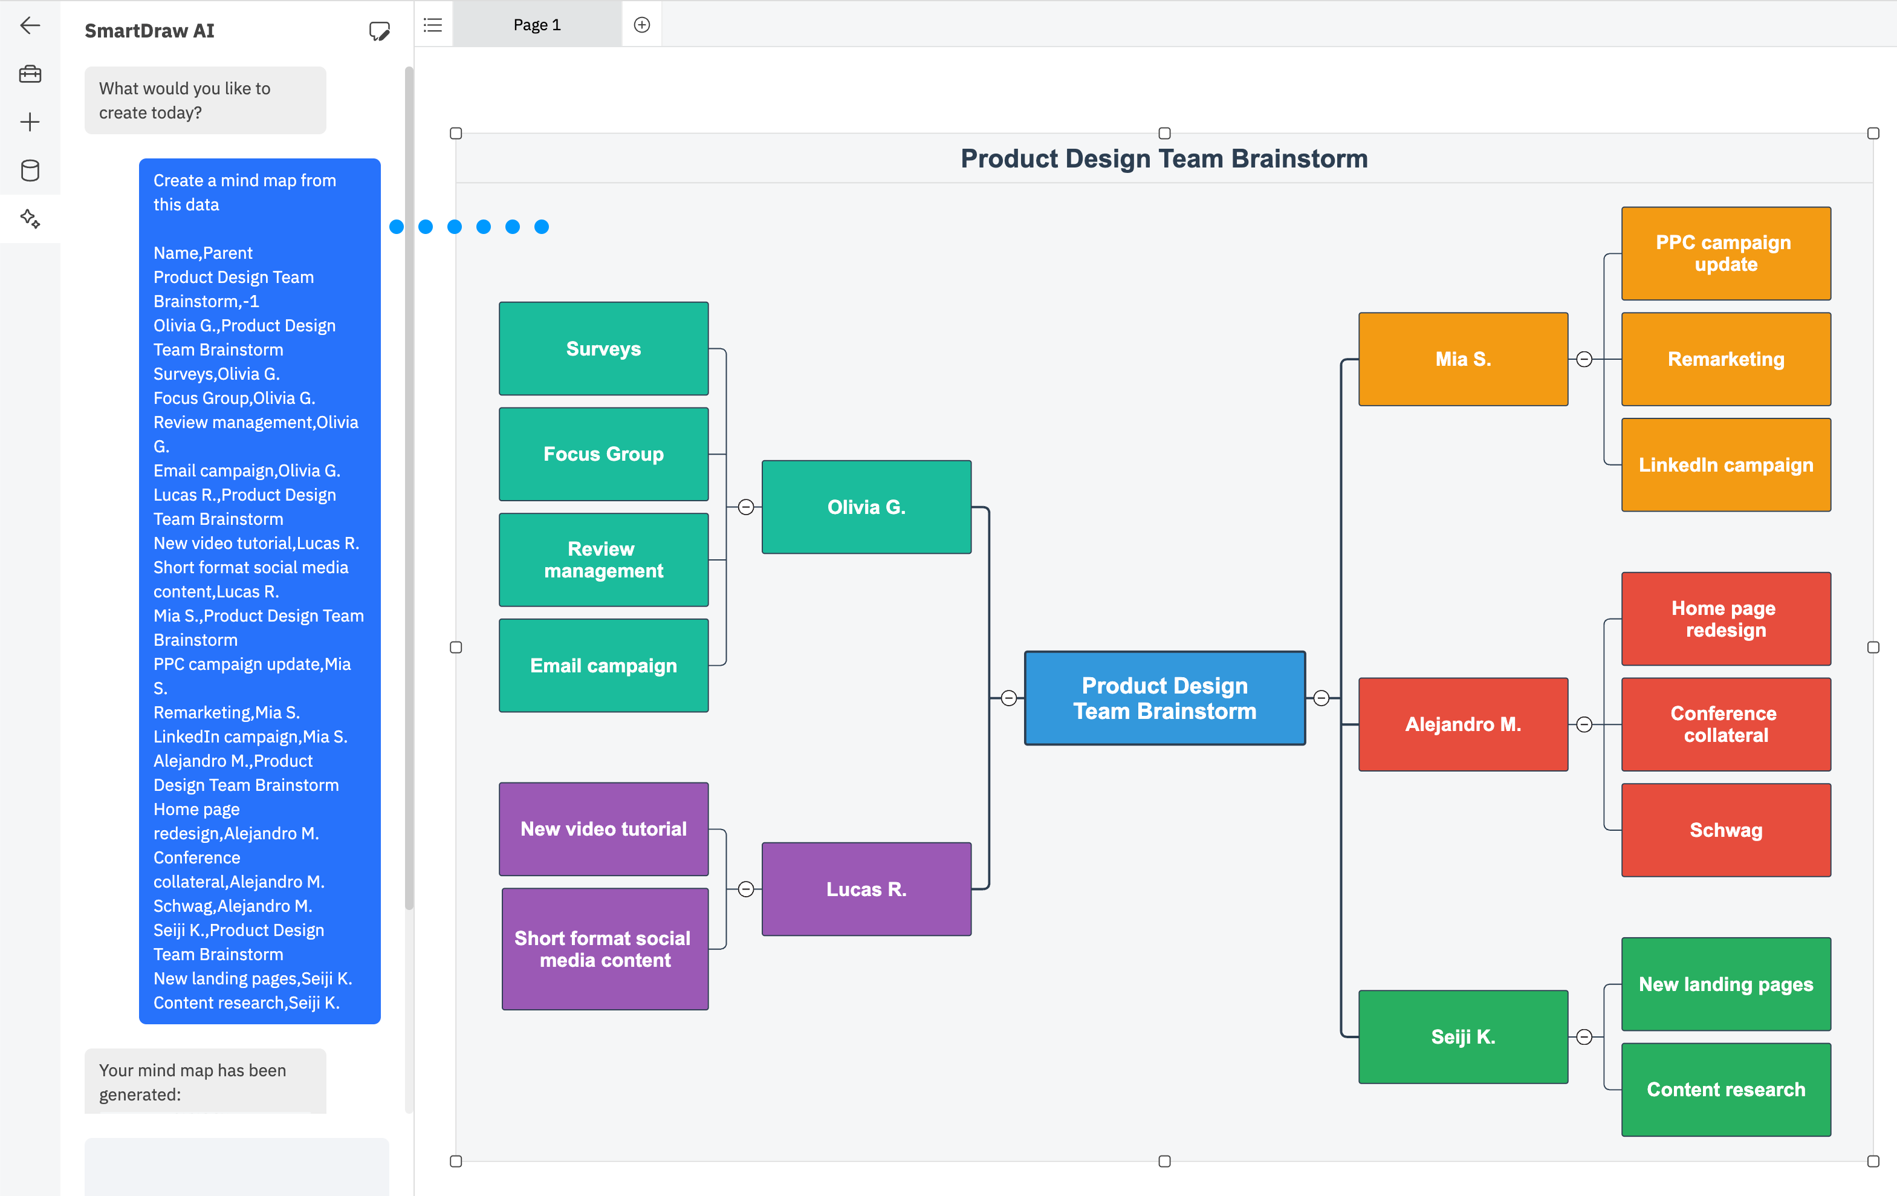Screen dimensions: 1897x1196
Task: Click the left-middle selection handle of diagram
Action: [x=456, y=648]
